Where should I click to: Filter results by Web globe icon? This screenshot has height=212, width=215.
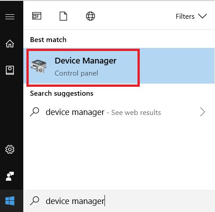(90, 16)
